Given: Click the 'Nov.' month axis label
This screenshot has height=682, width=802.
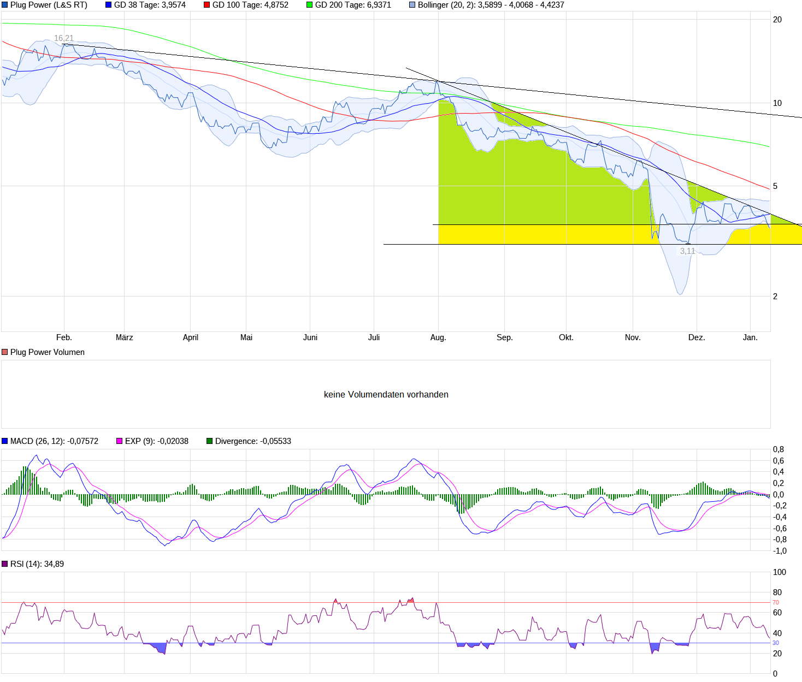Looking at the screenshot, I should (633, 337).
